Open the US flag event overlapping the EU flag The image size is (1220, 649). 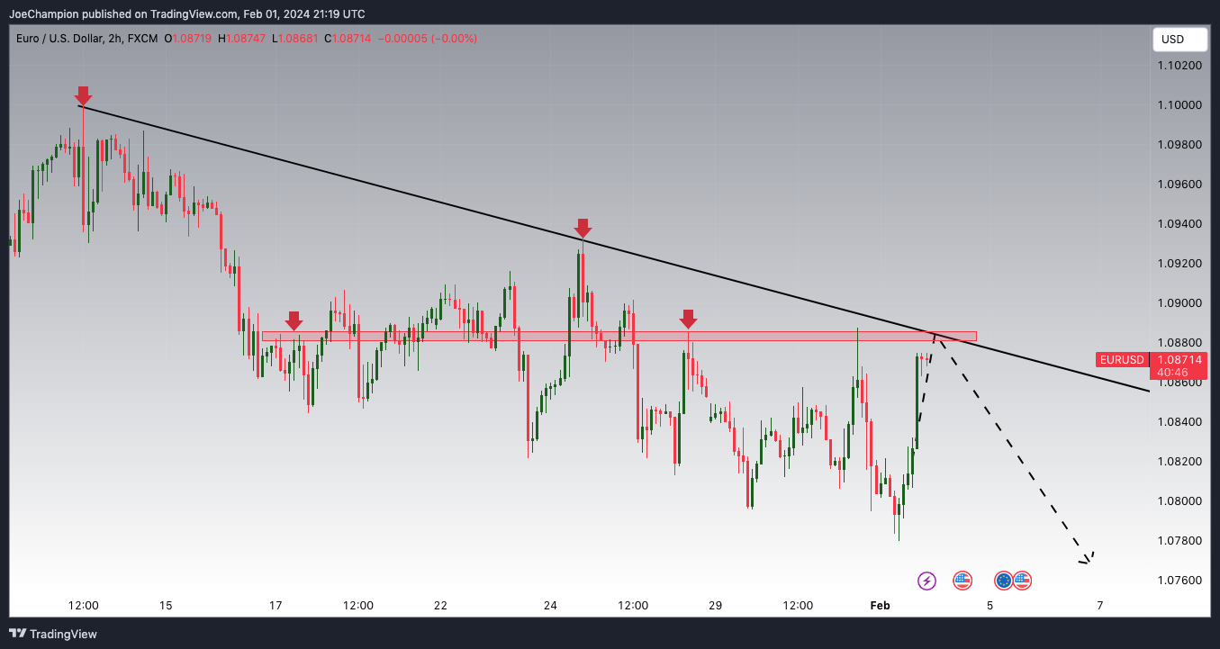(1022, 581)
